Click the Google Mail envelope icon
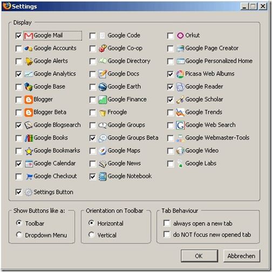272x272 pixels. pos(29,36)
